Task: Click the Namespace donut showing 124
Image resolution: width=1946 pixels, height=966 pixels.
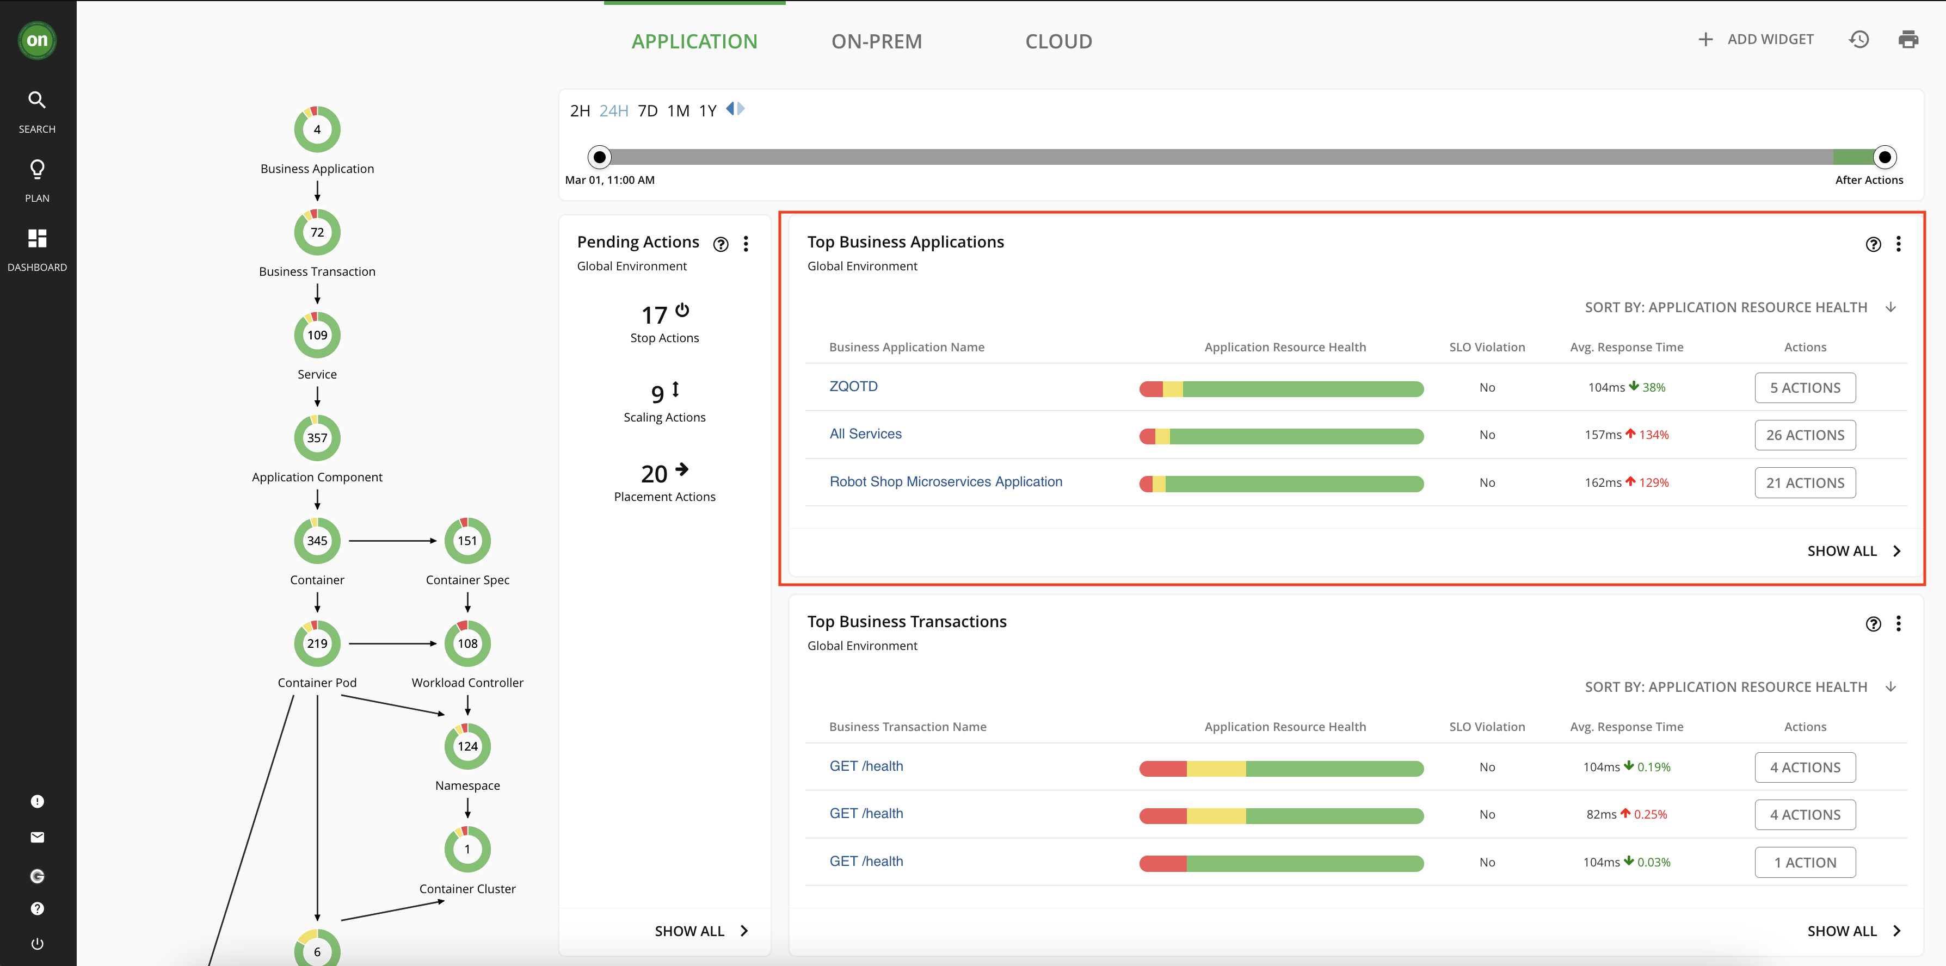Action: tap(467, 746)
